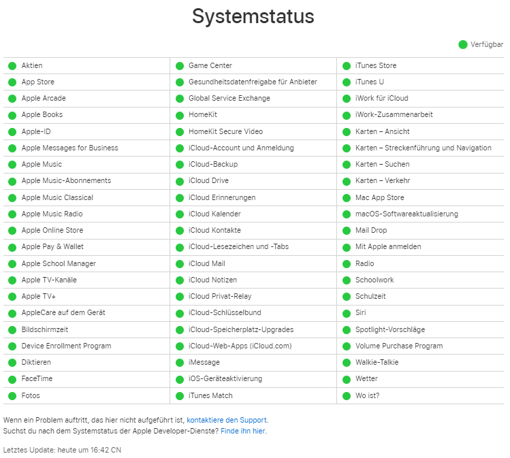Select the App Store service entry
The image size is (510, 458).
38,82
